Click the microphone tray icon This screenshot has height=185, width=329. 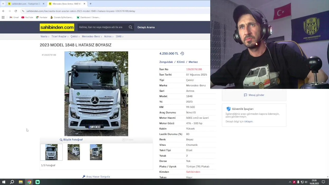pos(298,182)
